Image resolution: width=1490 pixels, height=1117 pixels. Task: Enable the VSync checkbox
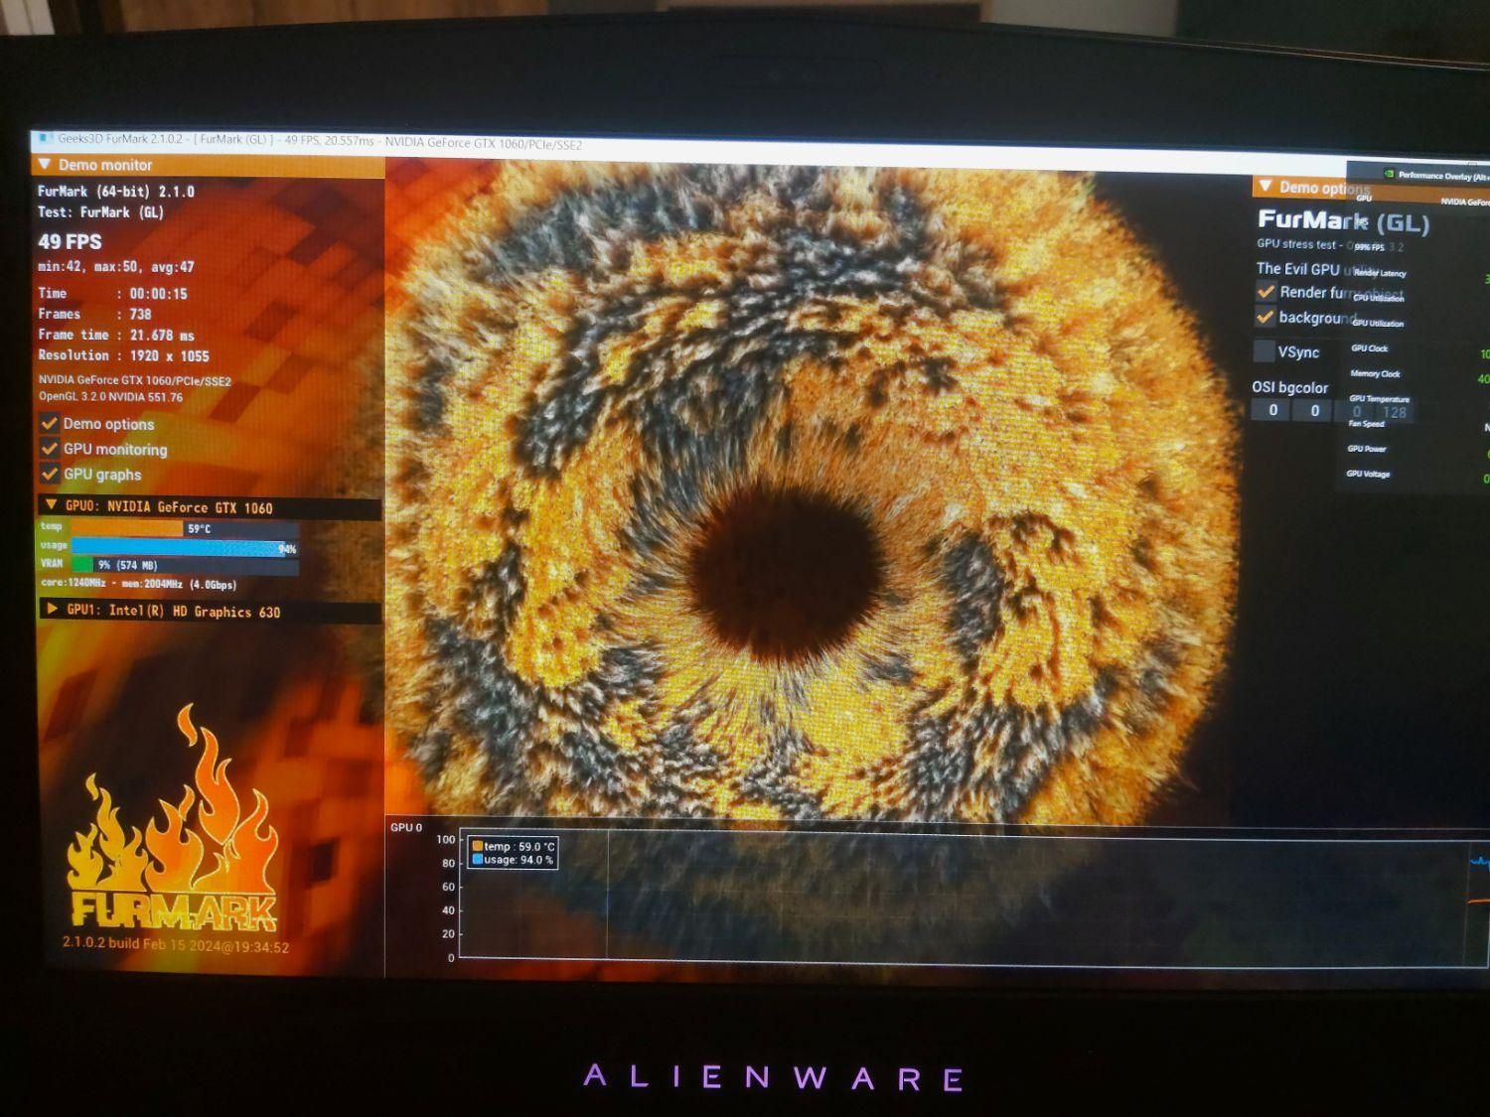coord(1264,351)
